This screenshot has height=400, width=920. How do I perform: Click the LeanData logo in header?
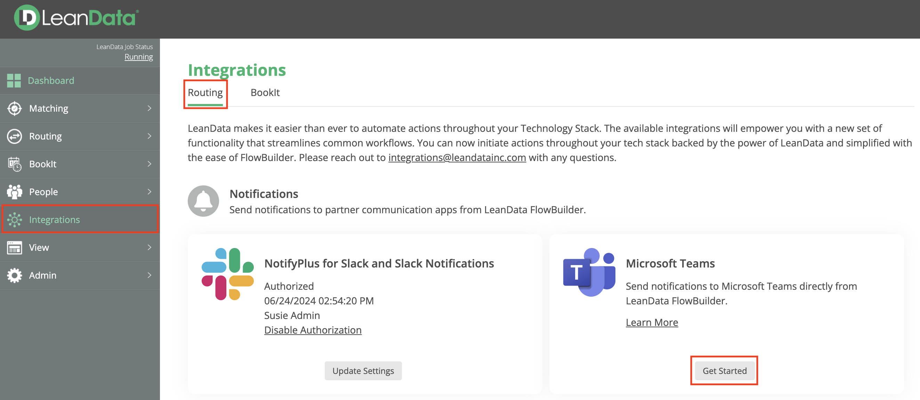[76, 17]
